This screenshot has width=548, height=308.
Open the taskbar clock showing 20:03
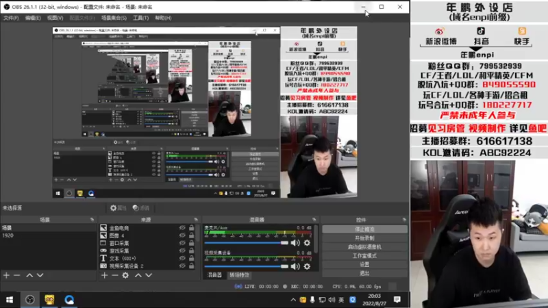[374, 300]
